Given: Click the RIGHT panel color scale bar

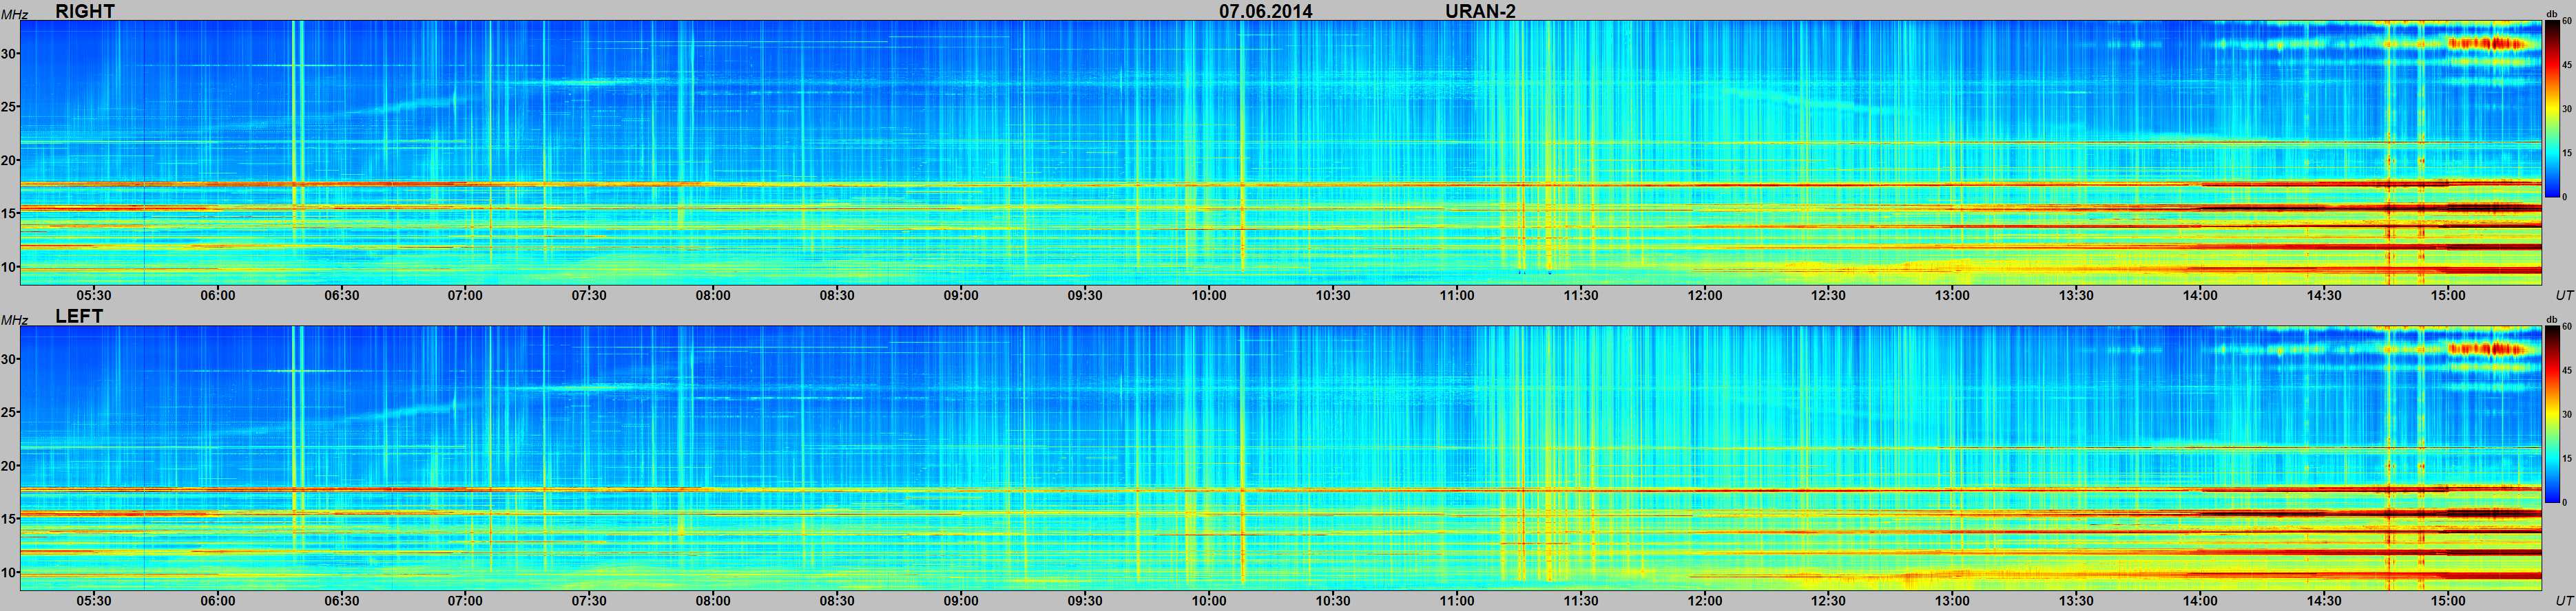Looking at the screenshot, I should (2552, 109).
